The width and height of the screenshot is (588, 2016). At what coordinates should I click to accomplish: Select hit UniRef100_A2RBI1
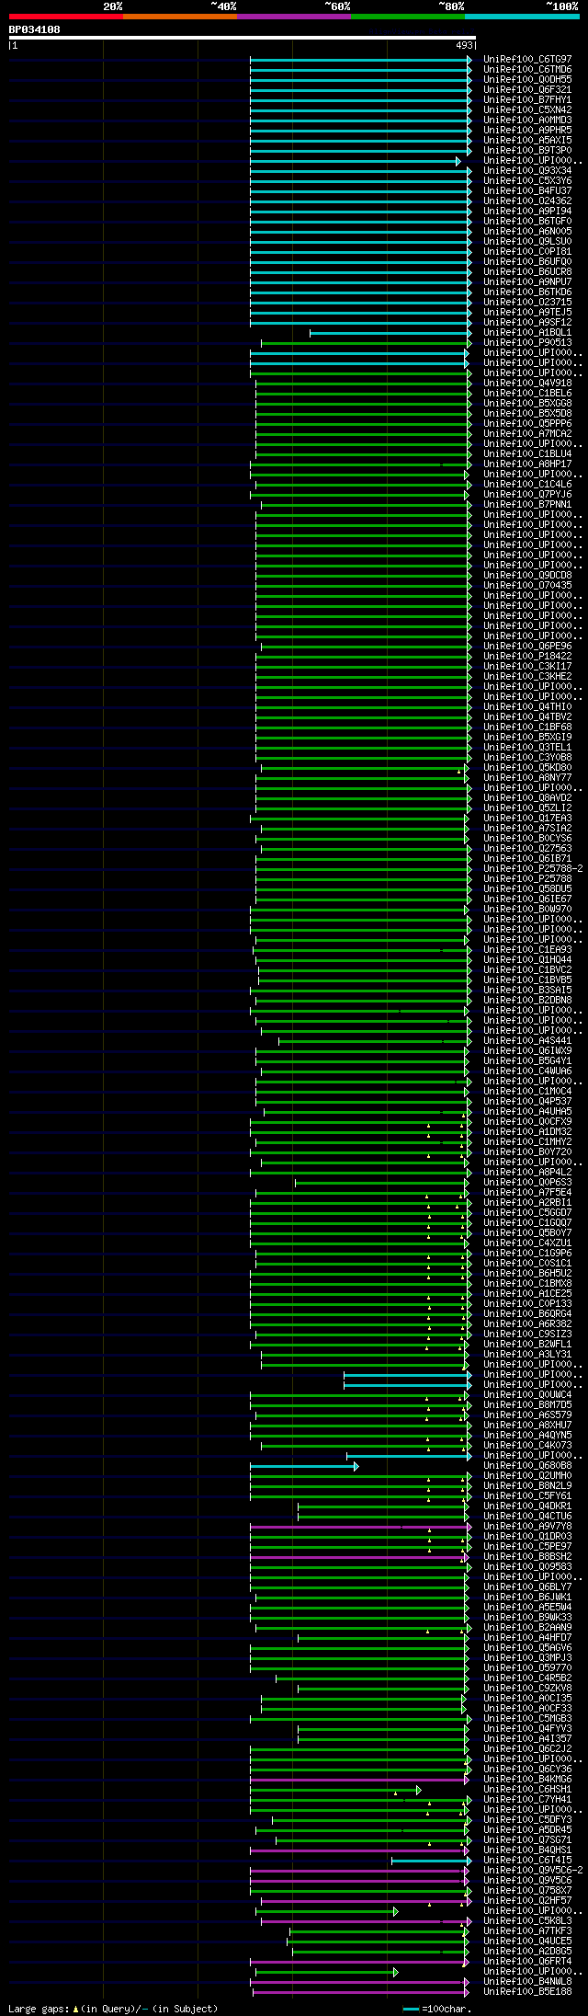[527, 1203]
